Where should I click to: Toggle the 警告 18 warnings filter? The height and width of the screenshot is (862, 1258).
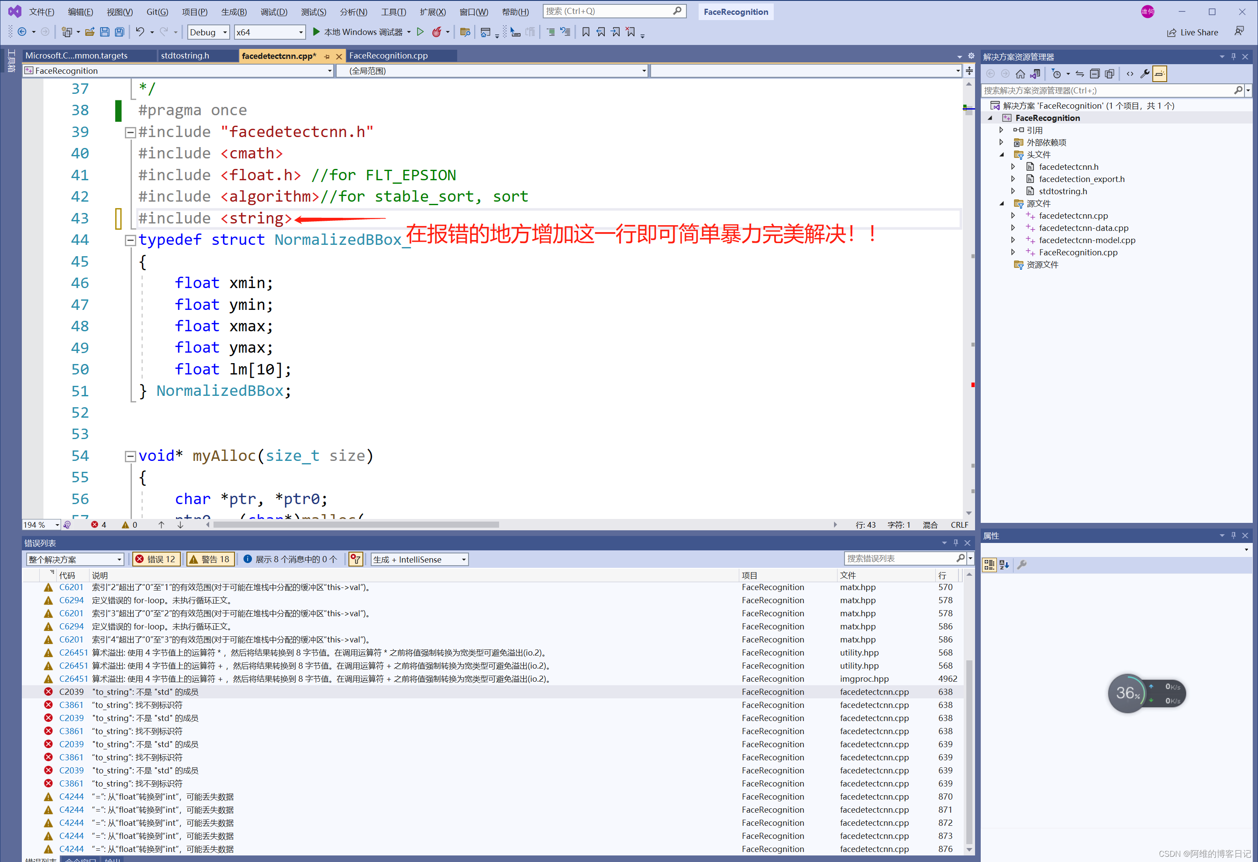tap(210, 559)
